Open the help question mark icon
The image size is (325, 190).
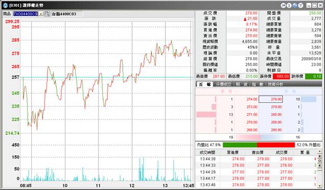[301, 6]
